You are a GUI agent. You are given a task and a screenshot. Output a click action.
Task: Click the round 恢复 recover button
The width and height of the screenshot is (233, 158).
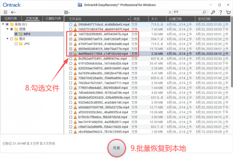tap(116, 148)
